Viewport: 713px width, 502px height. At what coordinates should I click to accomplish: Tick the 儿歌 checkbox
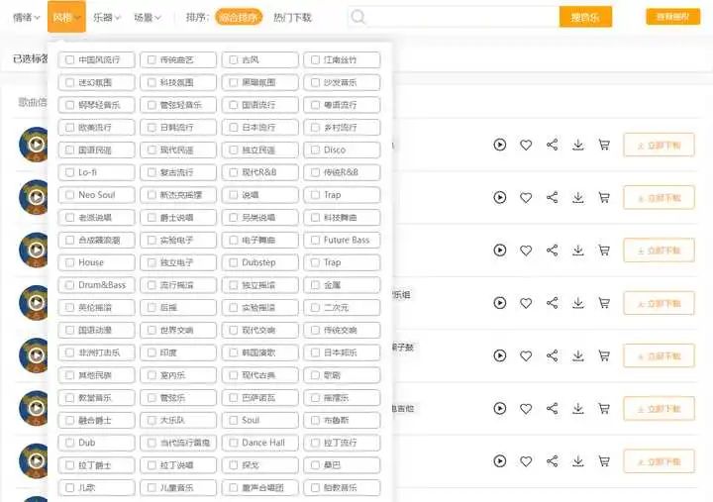tap(69, 487)
